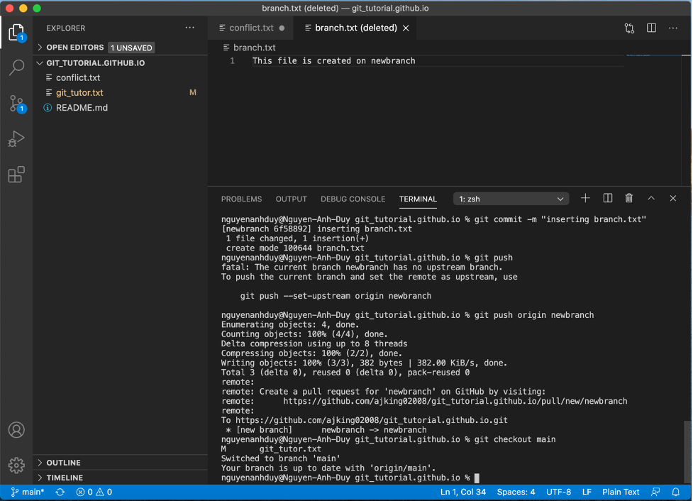The image size is (693, 501).
Task: Add a new terminal with plus icon
Action: point(585,199)
